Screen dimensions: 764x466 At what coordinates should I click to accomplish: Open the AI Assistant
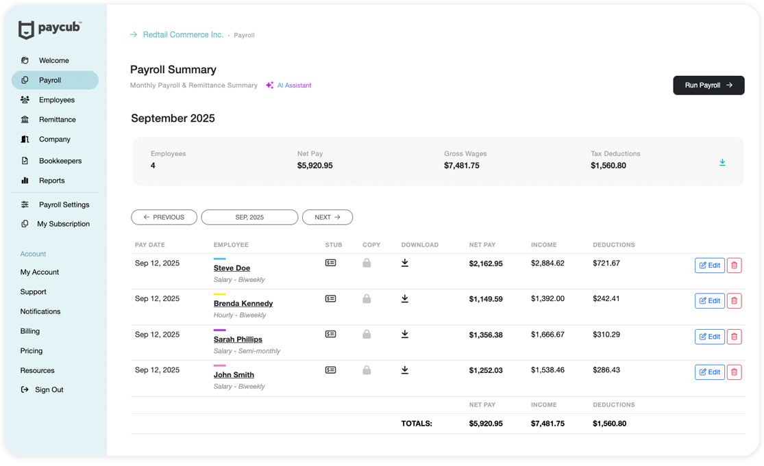pyautogui.click(x=288, y=86)
